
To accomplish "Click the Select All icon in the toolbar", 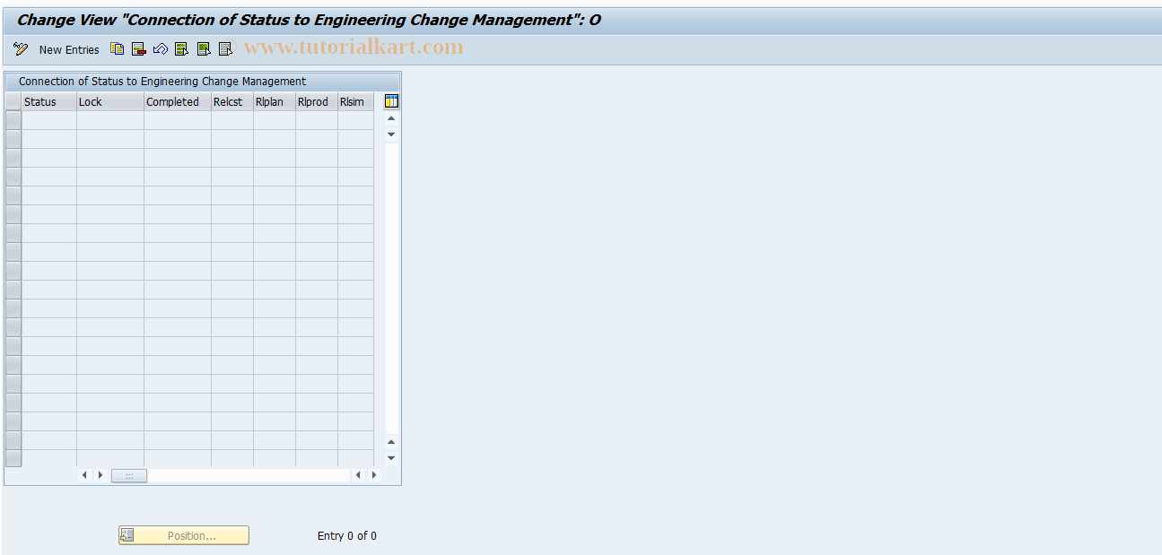I will tap(182, 49).
